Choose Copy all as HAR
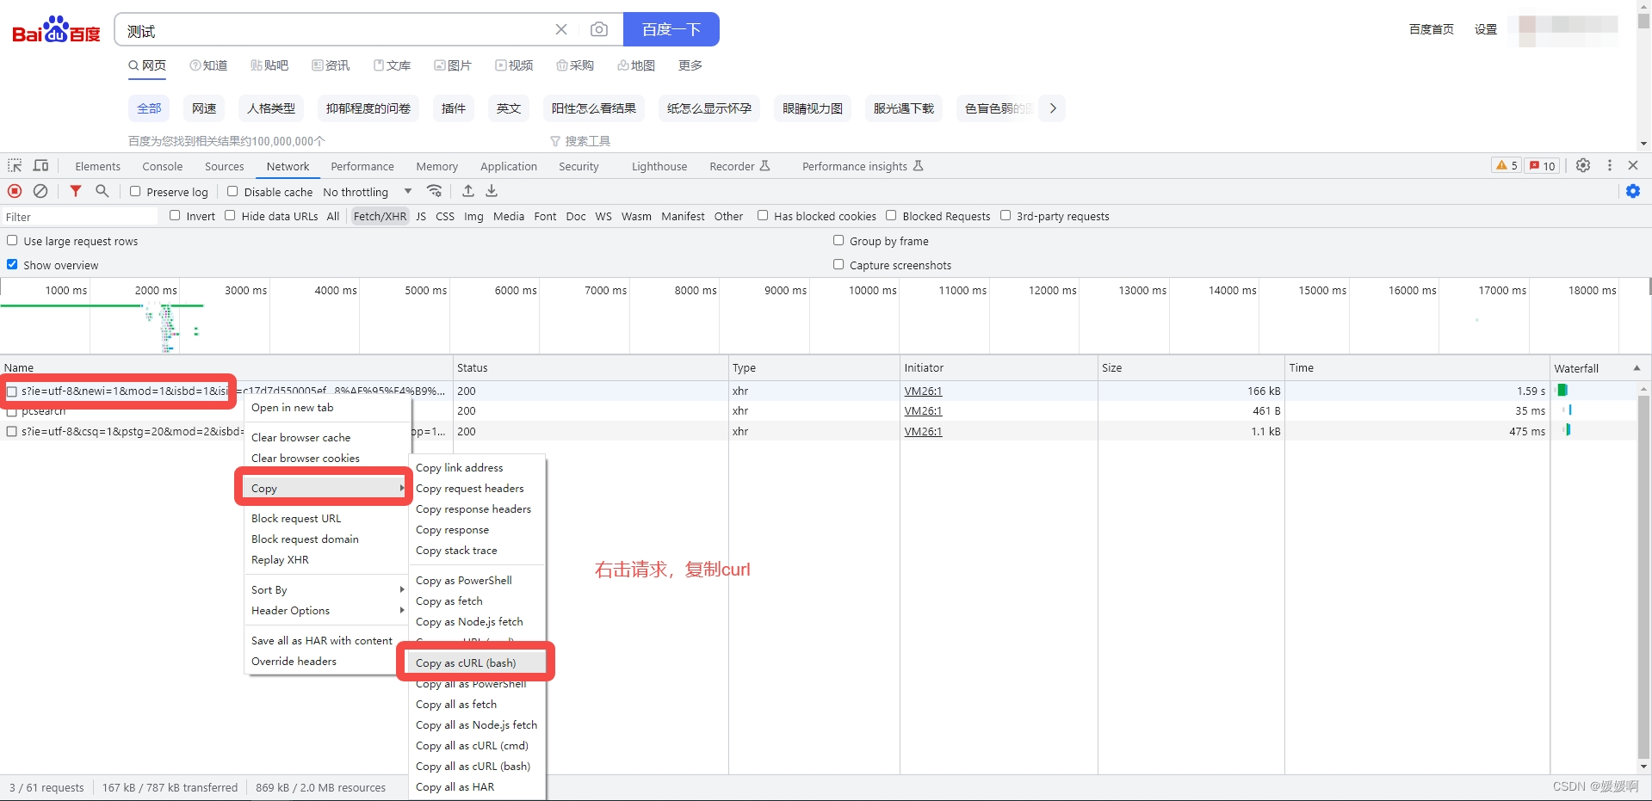The image size is (1652, 801). [x=475, y=786]
